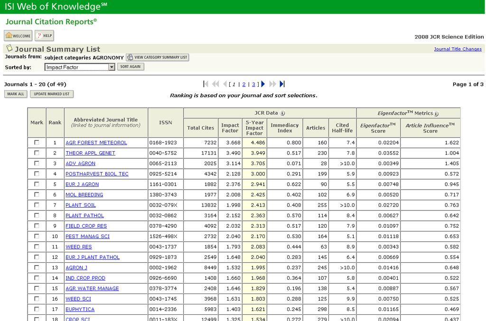Open THEOR APPL GENET journal link
This screenshot has width=486, height=321.
tap(90, 153)
